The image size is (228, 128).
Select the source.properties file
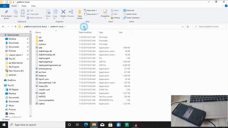(46, 100)
